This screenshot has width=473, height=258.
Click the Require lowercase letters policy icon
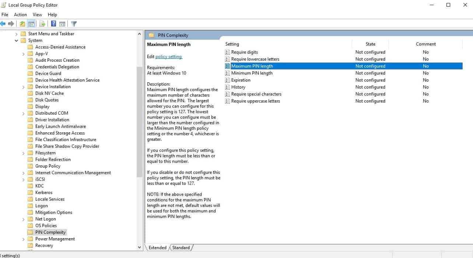click(228, 59)
